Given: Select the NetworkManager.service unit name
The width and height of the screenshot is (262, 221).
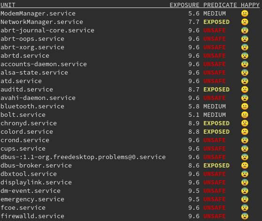Looking at the screenshot, I should click(x=42, y=22).
